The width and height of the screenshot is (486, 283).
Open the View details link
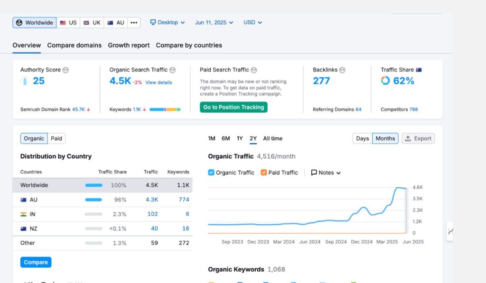(x=159, y=82)
